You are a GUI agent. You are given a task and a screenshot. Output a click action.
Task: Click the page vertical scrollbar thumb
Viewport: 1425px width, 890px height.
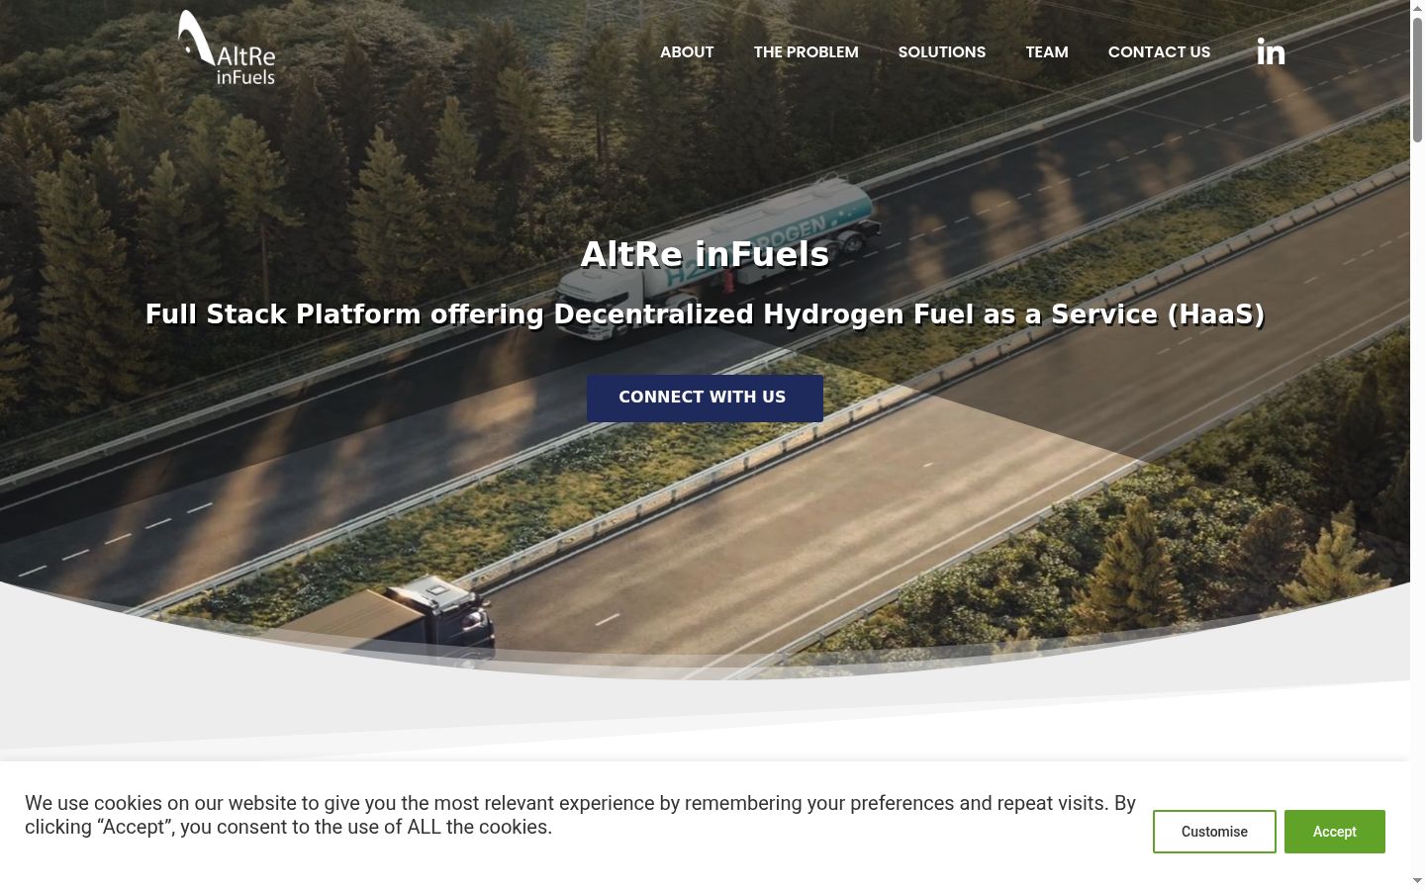tap(1417, 79)
